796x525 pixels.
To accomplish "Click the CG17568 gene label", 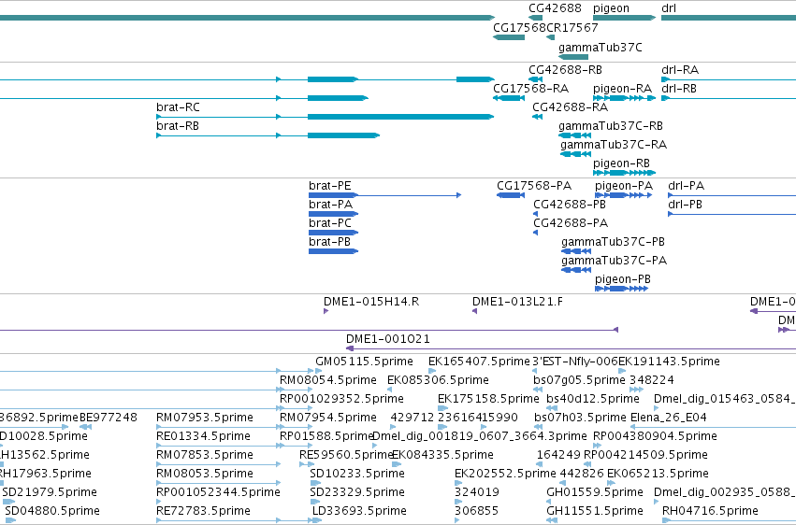I will click(519, 27).
